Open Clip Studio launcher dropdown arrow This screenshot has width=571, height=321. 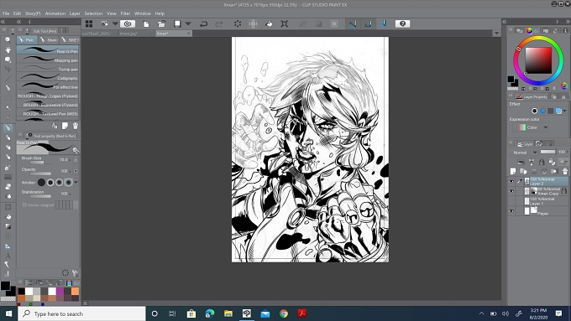click(x=115, y=23)
